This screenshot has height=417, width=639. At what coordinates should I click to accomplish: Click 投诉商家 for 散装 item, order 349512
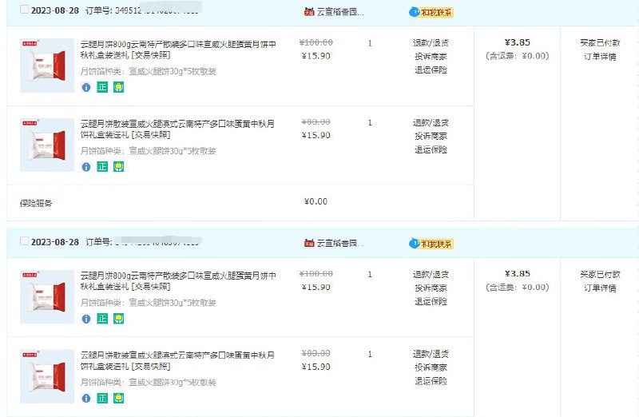431,136
